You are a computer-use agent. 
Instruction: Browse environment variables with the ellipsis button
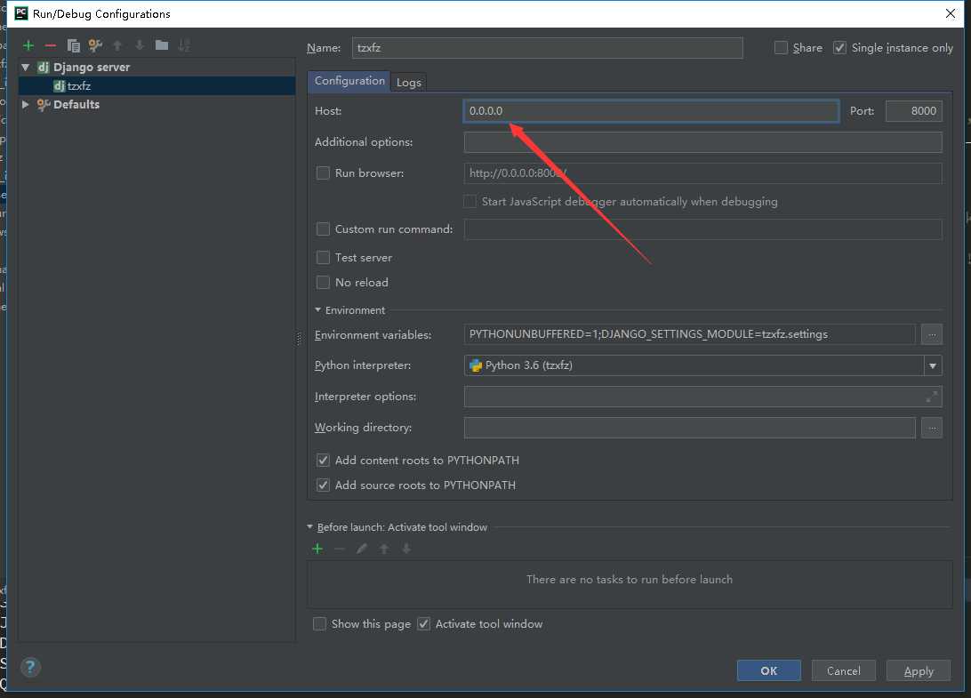(x=931, y=334)
